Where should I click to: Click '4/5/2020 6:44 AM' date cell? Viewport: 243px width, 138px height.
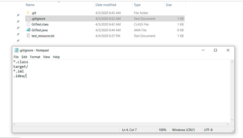(108, 30)
